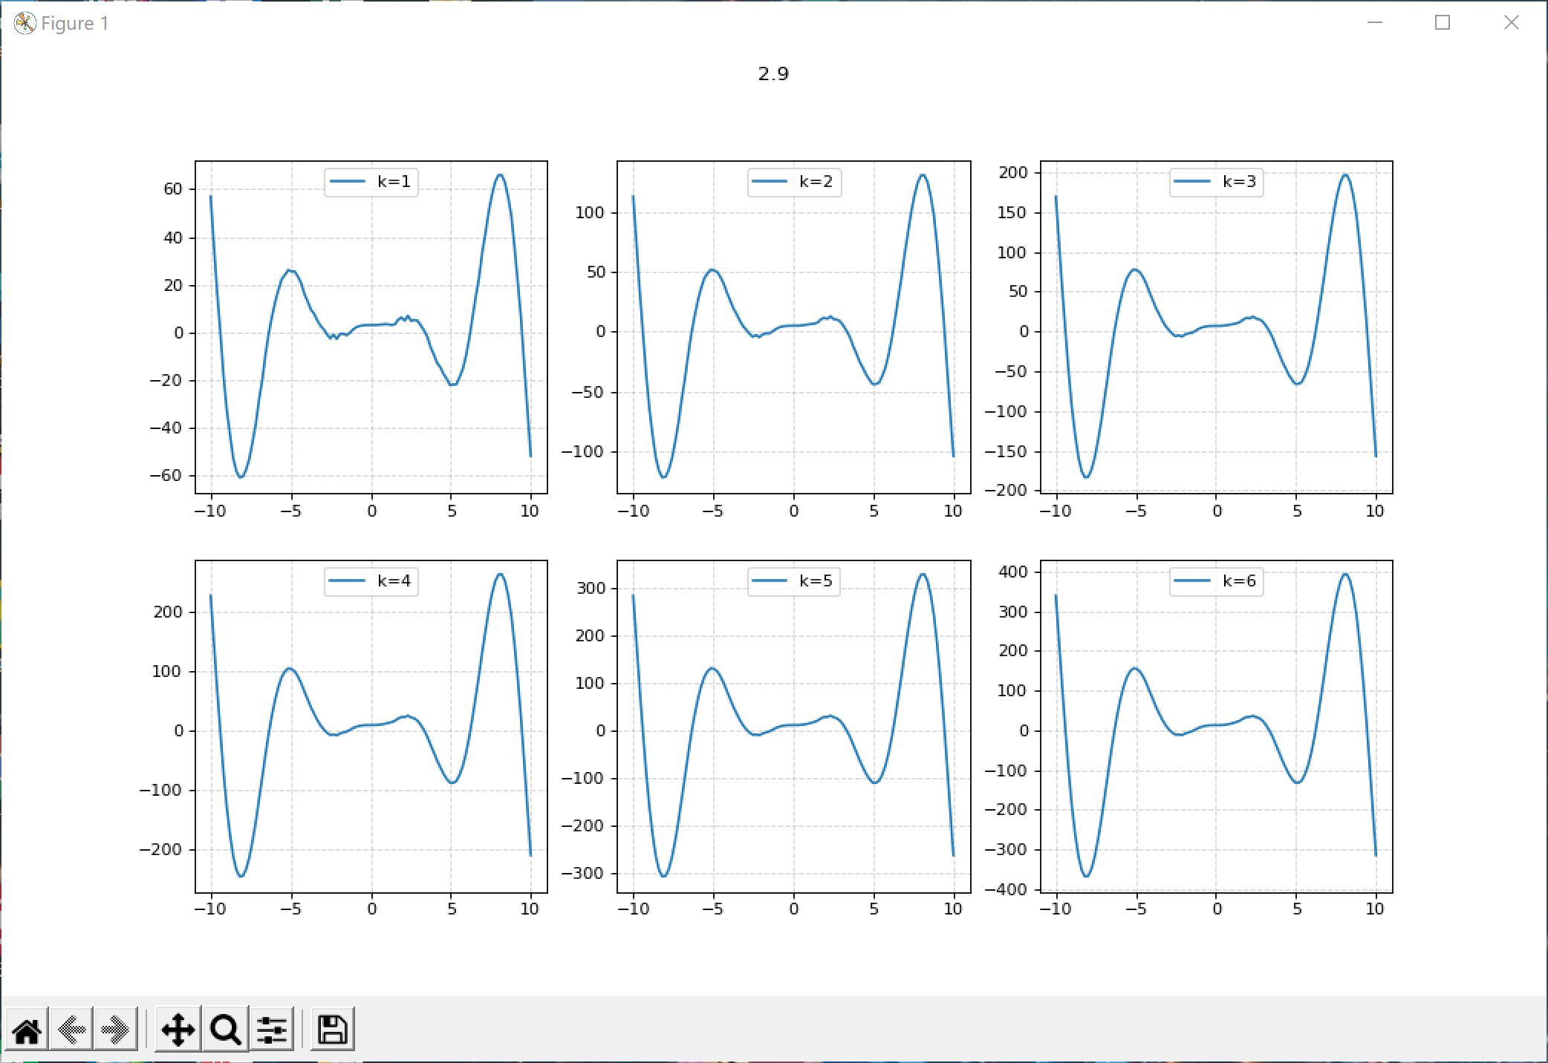Image resolution: width=1548 pixels, height=1063 pixels.
Task: Minimize the Figure 1 window
Action: click(1375, 23)
